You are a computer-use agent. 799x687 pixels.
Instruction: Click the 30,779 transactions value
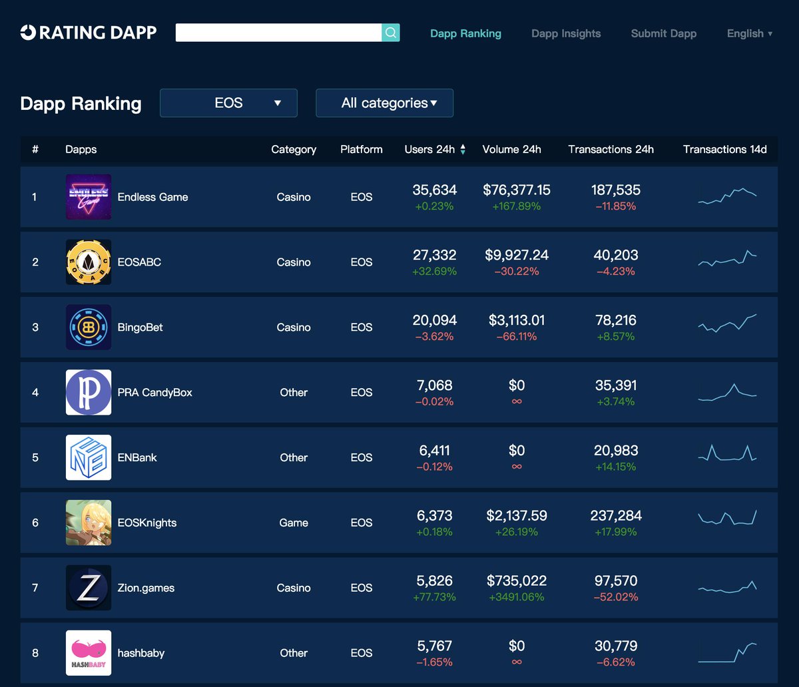click(616, 646)
